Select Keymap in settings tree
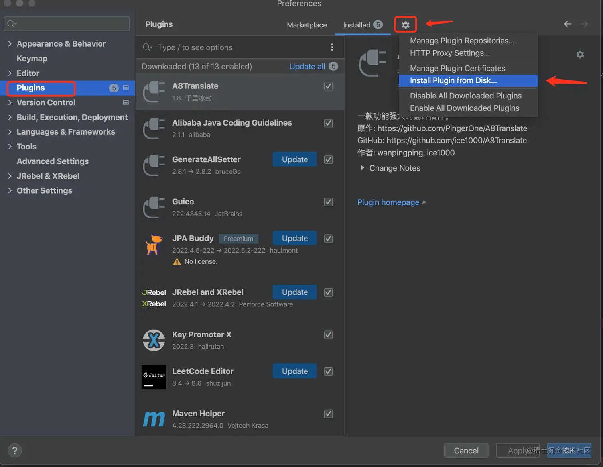The height and width of the screenshot is (467, 603). click(x=32, y=59)
